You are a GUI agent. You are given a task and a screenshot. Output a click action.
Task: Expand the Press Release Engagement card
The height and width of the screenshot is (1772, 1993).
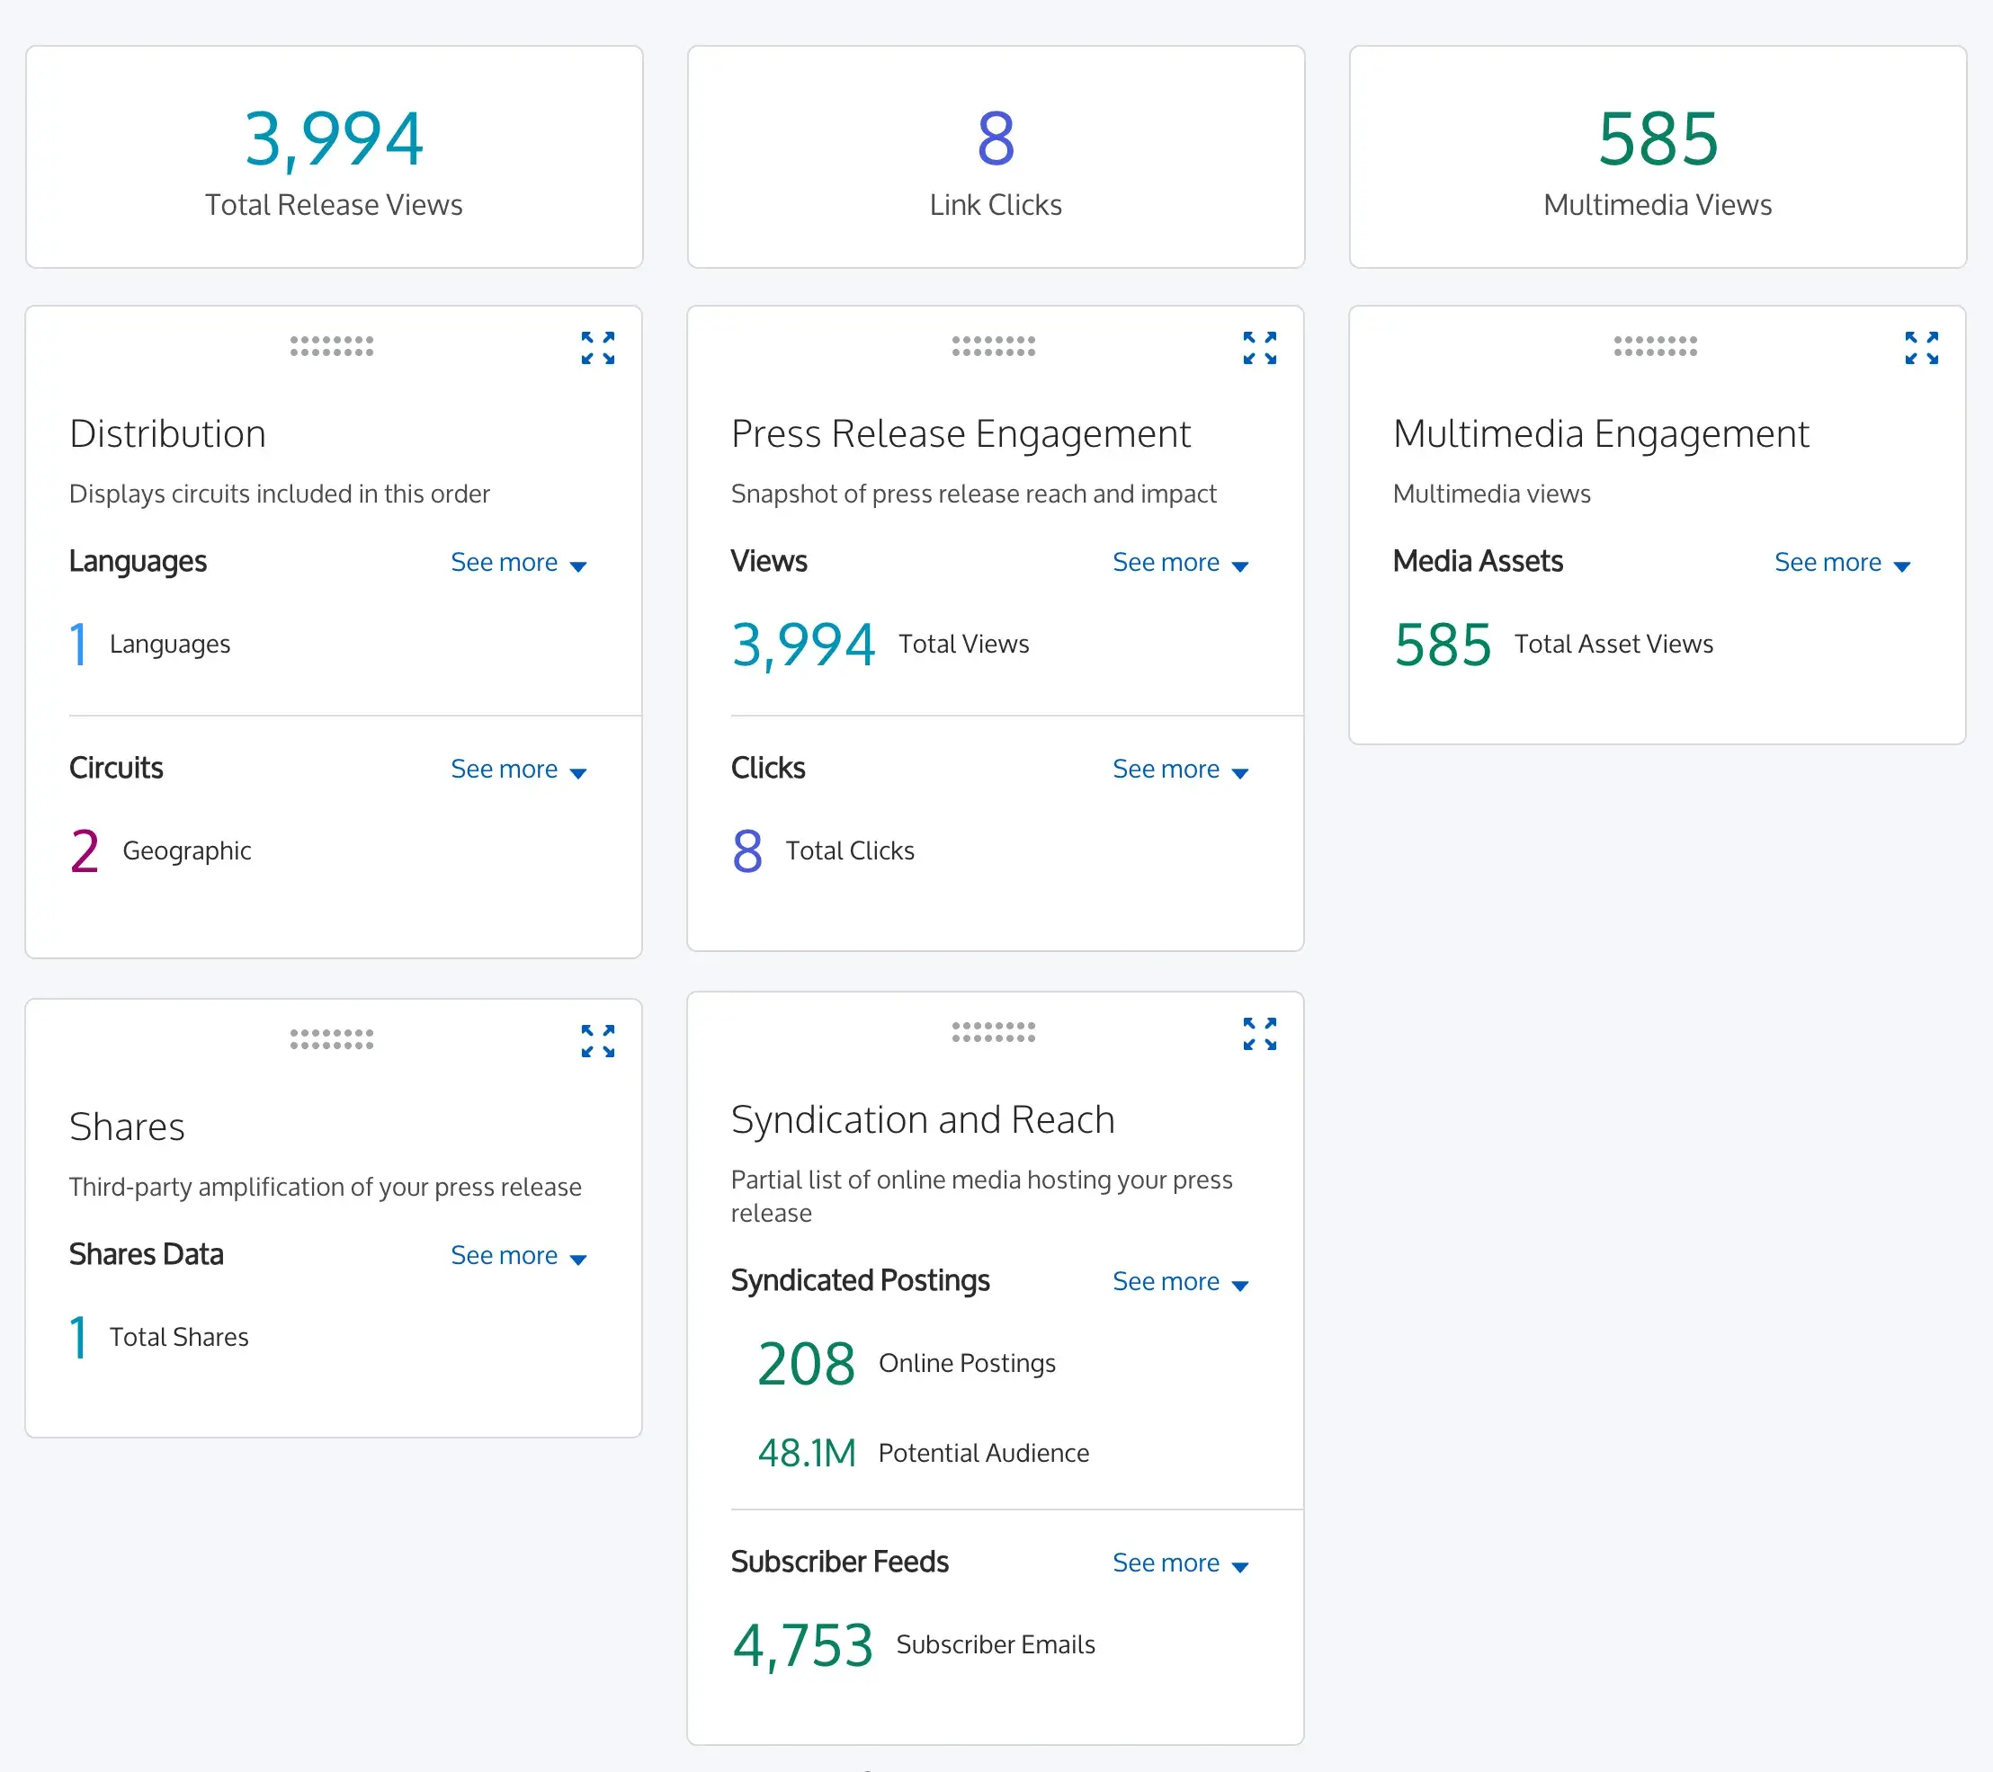tap(1260, 348)
